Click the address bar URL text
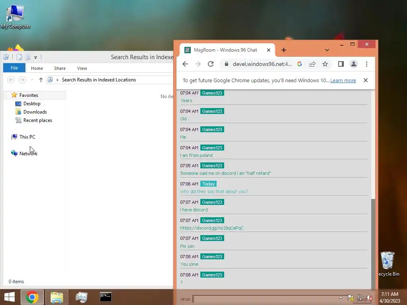Screen dimensions: 407x305 (x=262, y=64)
